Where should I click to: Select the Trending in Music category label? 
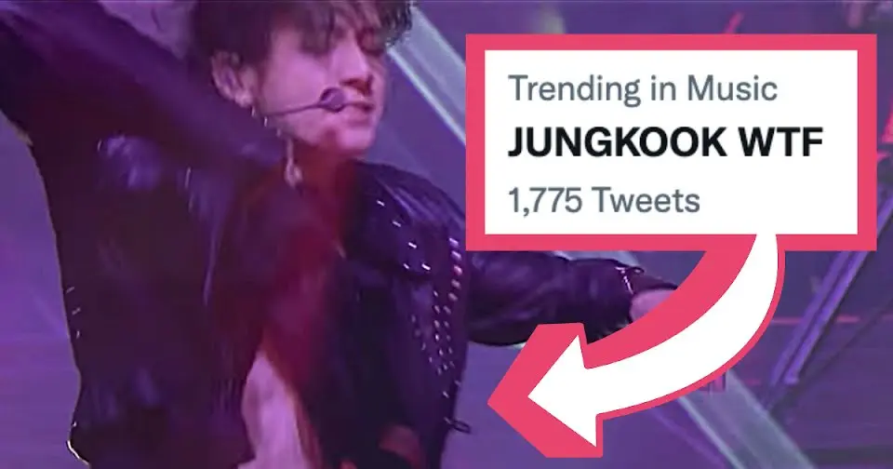(x=643, y=89)
